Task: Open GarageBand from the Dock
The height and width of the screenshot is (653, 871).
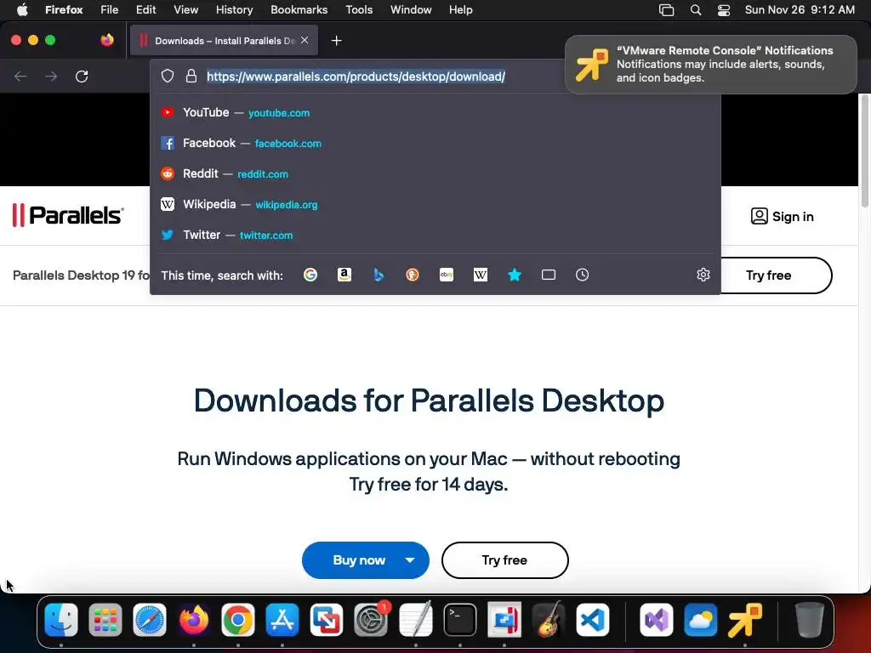Action: 549,620
